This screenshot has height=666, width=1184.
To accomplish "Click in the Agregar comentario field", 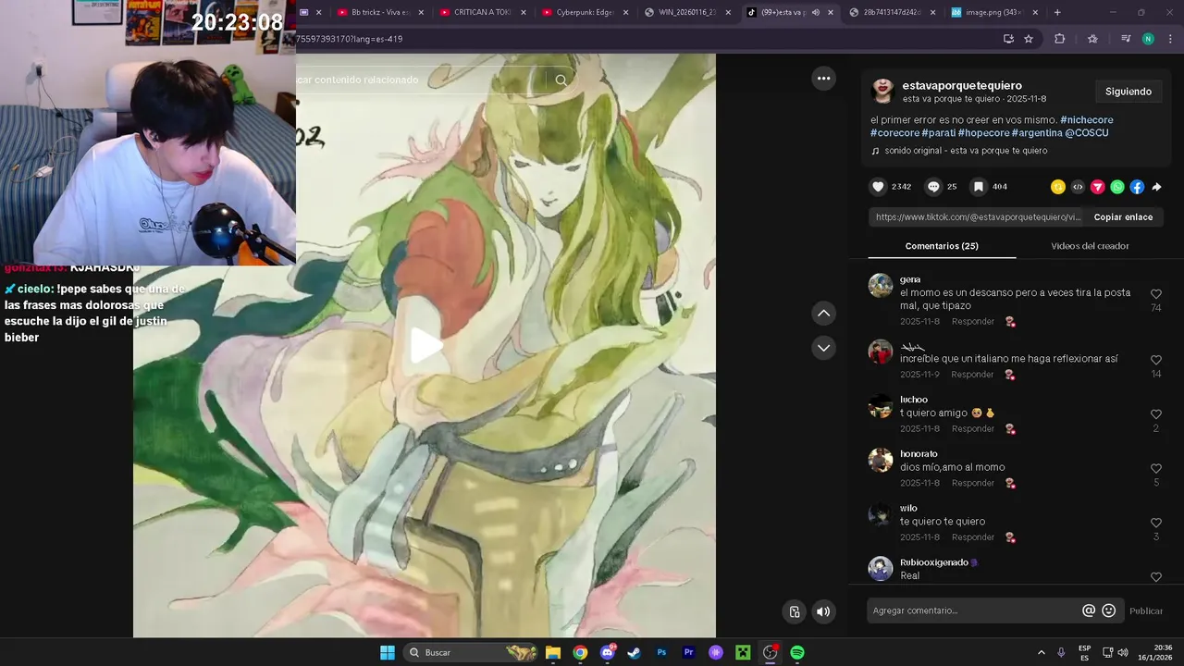I will pos(974,610).
